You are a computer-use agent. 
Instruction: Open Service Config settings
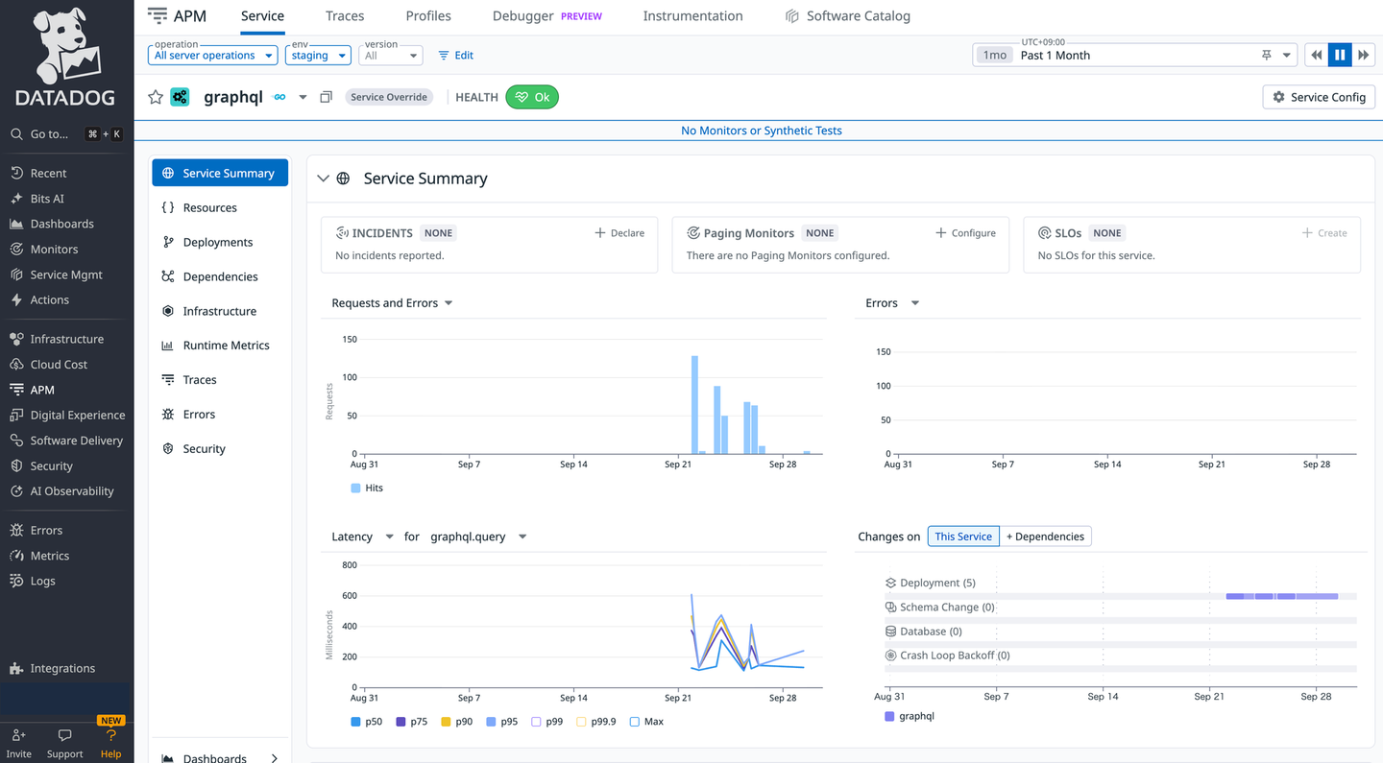point(1319,97)
